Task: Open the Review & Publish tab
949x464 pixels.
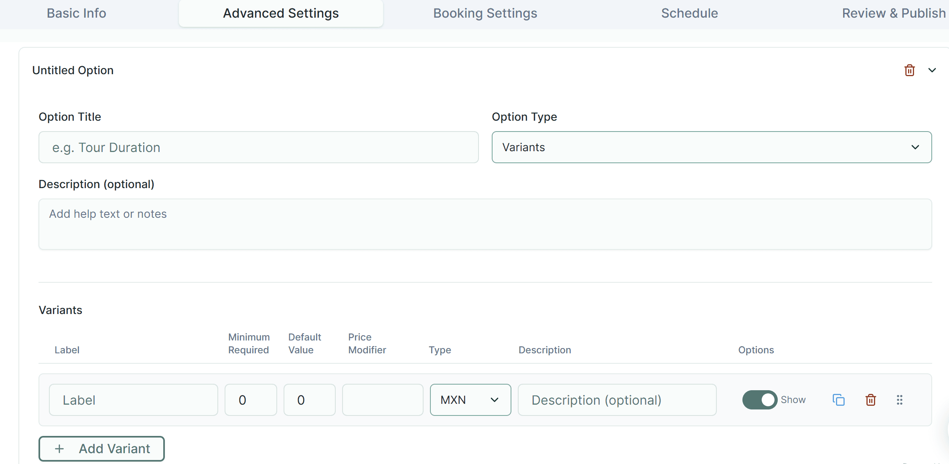Action: coord(894,13)
